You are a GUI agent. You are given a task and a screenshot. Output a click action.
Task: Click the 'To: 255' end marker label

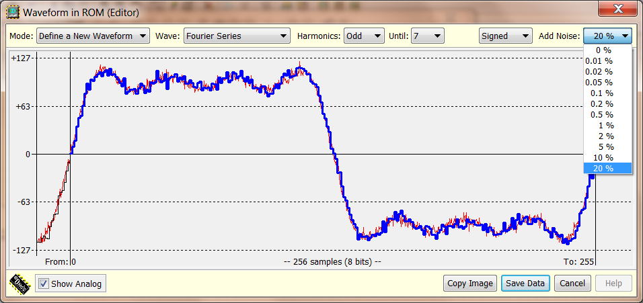tap(579, 261)
